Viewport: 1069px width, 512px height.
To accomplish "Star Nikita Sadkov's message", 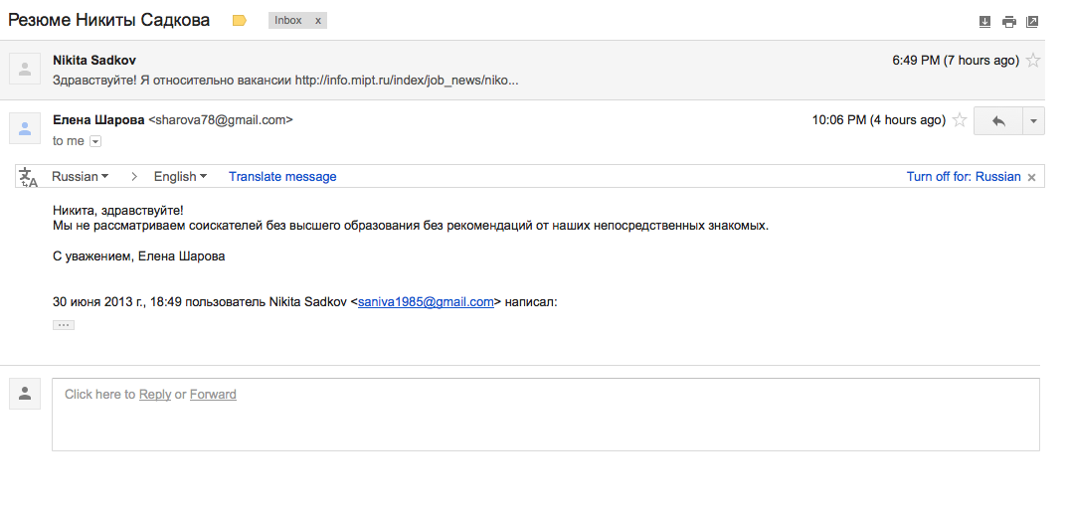I will click(x=1033, y=61).
